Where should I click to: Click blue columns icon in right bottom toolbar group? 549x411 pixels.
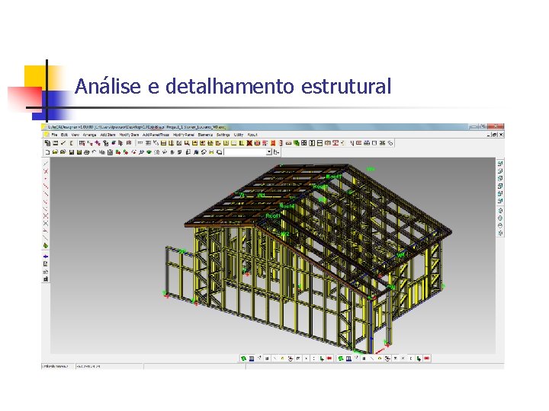tap(348, 358)
